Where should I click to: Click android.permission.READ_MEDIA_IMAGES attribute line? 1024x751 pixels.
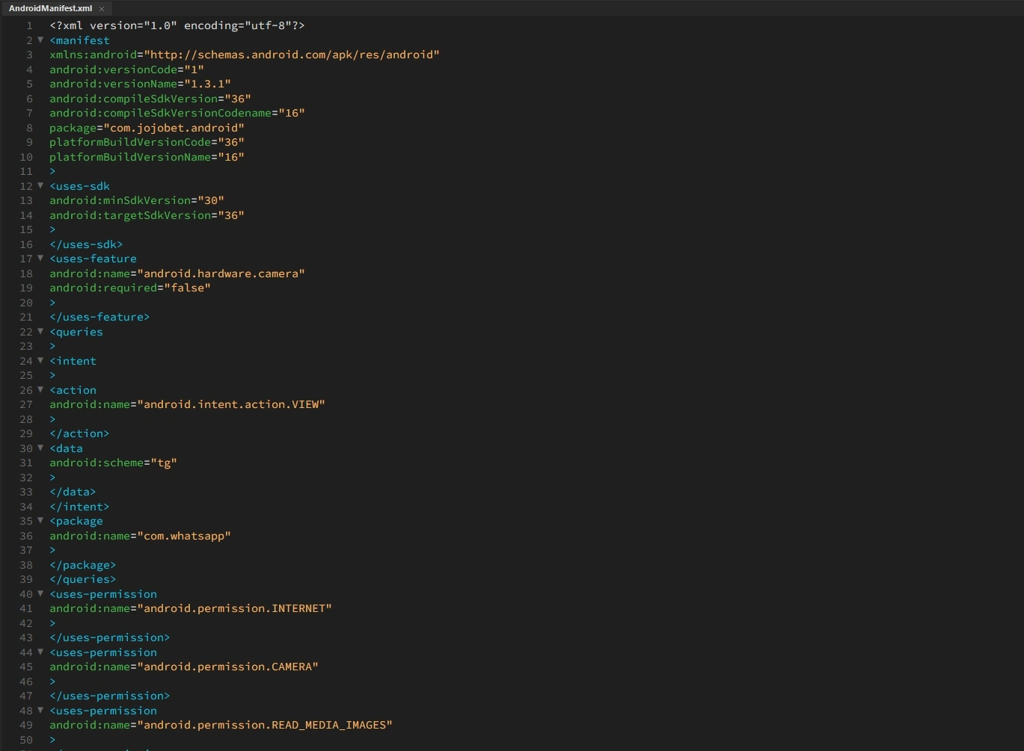(x=221, y=725)
